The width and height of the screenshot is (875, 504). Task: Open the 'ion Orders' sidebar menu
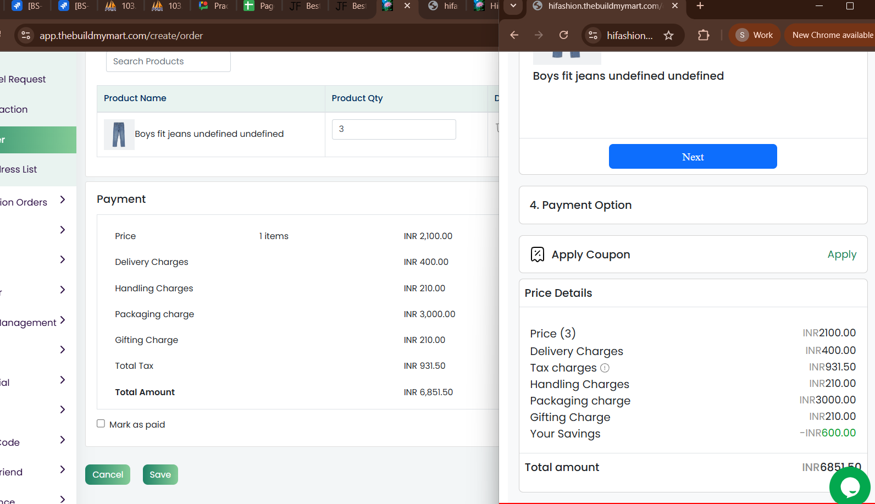point(24,202)
